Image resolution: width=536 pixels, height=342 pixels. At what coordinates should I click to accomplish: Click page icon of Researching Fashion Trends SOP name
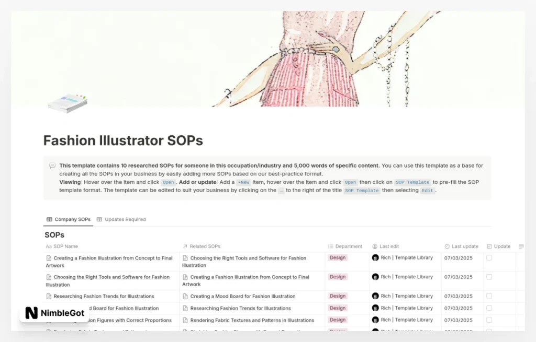click(49, 296)
